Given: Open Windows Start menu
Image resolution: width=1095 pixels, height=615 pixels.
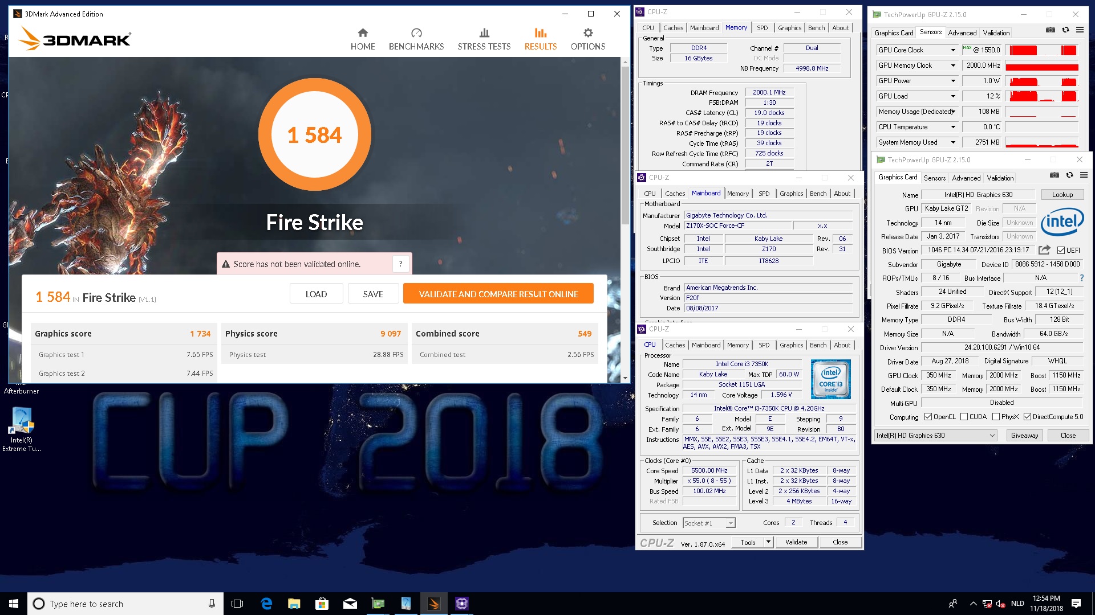Looking at the screenshot, I should [x=14, y=604].
